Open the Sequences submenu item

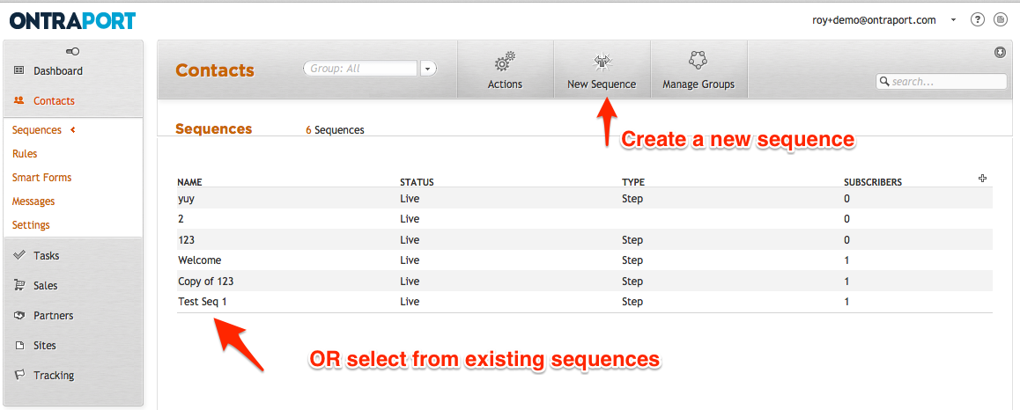[37, 130]
